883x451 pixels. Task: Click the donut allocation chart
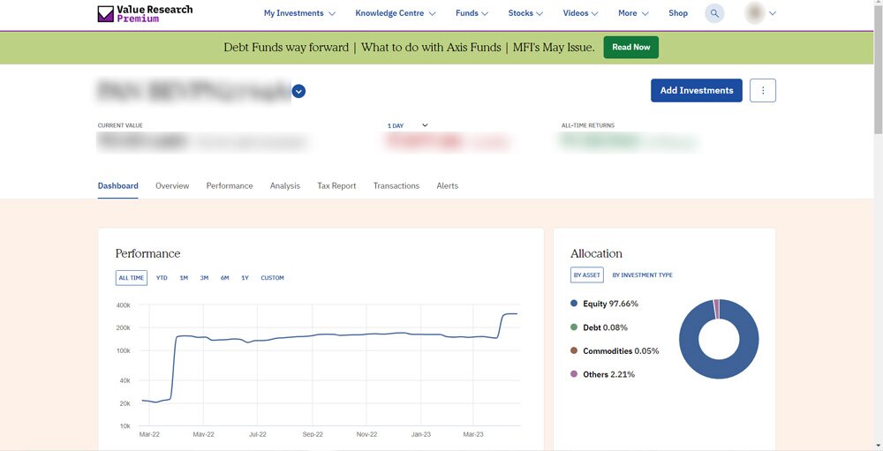718,339
